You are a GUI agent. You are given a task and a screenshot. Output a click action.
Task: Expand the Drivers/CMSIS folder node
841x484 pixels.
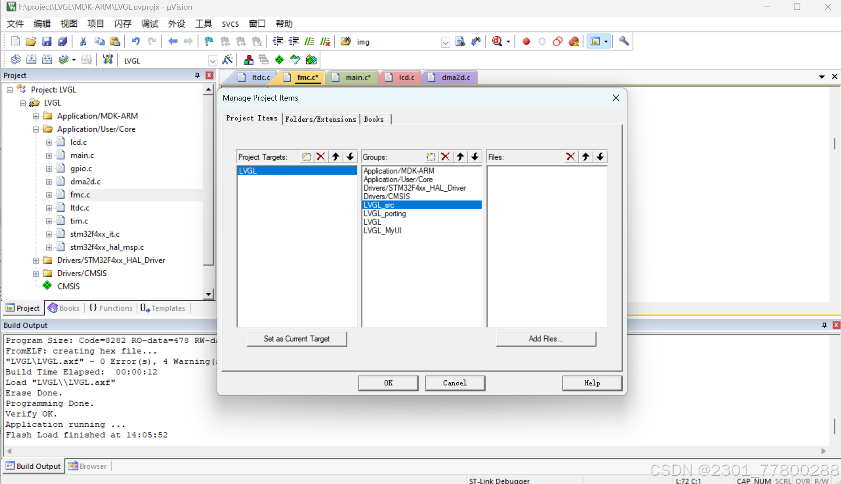pos(36,273)
